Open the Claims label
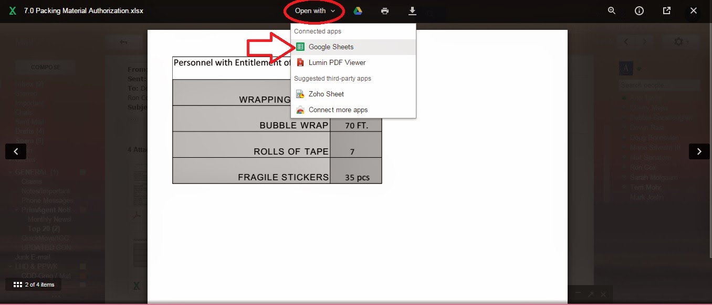Screen dimensions: 712x305 click(x=32, y=182)
